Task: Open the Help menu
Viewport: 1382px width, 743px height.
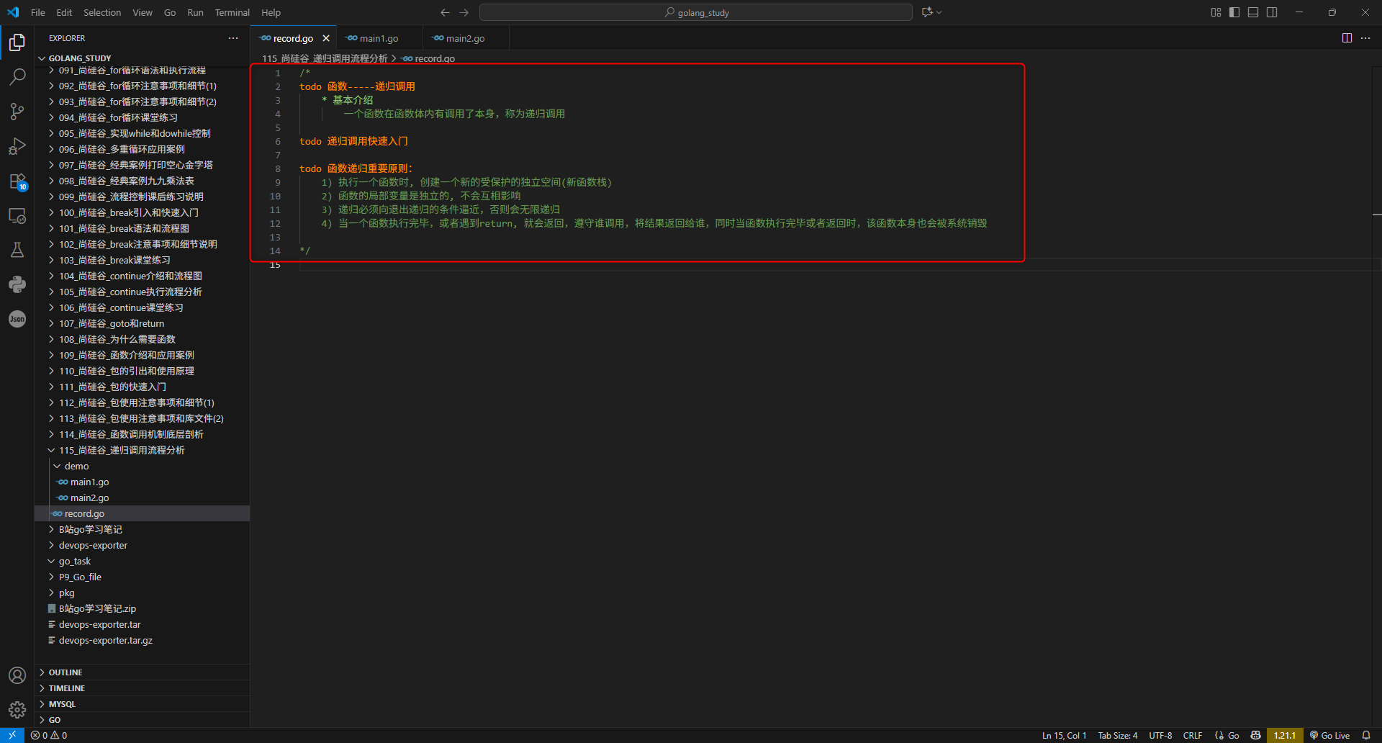Action: pyautogui.click(x=271, y=12)
